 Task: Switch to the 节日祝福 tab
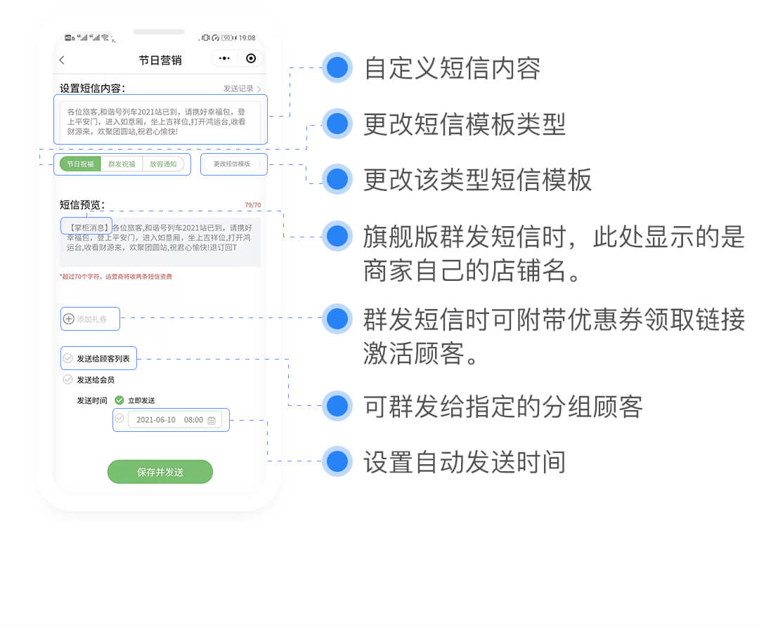[80, 164]
